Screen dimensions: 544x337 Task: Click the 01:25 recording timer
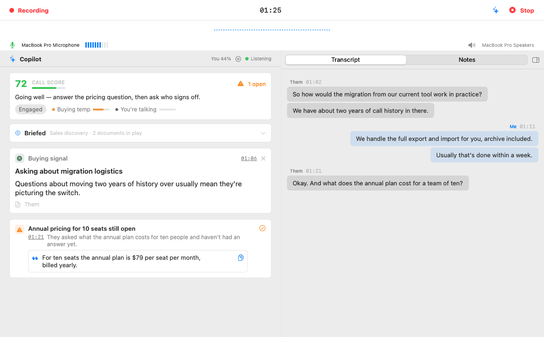coord(271,10)
